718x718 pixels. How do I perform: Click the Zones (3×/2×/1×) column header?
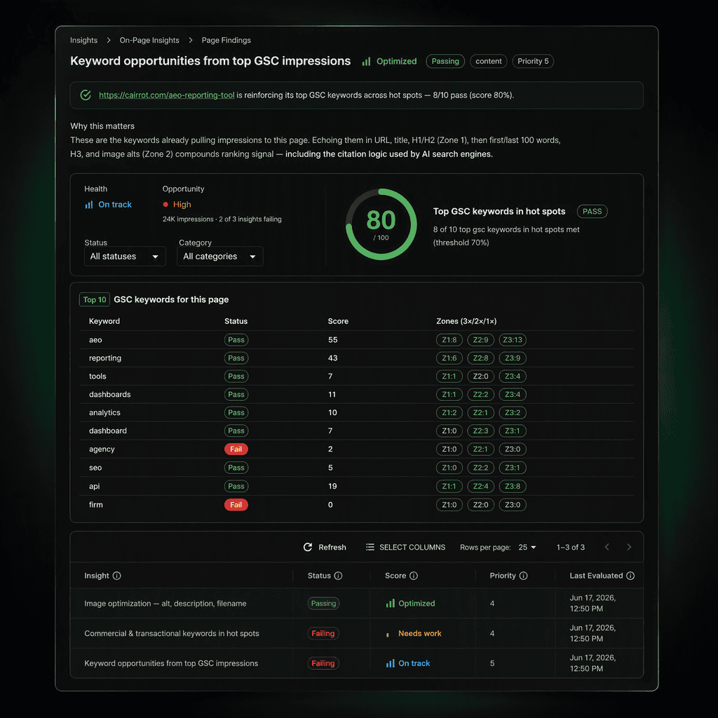[466, 321]
